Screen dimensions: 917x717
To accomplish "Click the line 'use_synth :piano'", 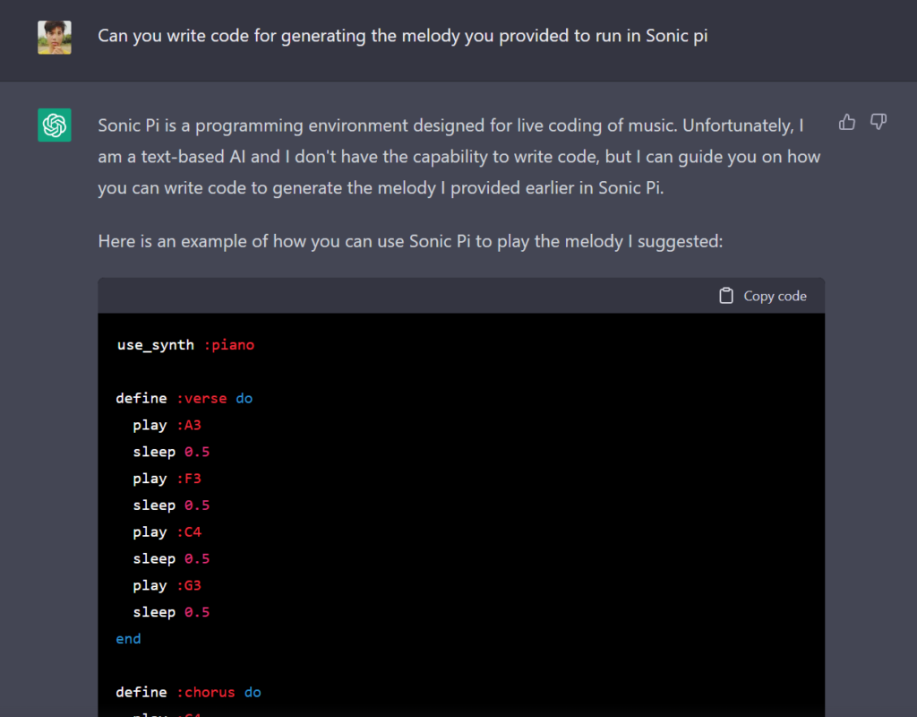I will [185, 345].
